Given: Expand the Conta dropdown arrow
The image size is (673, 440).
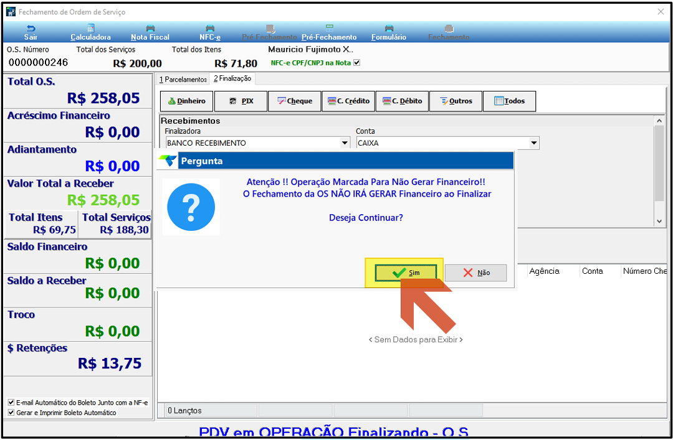Looking at the screenshot, I should click(x=534, y=143).
